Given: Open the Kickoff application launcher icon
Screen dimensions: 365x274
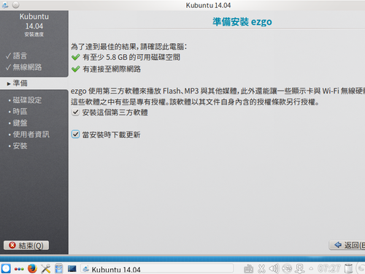Looking at the screenshot, I should click(6, 268).
